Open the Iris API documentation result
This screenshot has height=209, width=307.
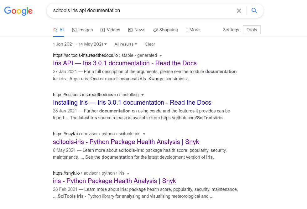coord(125,63)
